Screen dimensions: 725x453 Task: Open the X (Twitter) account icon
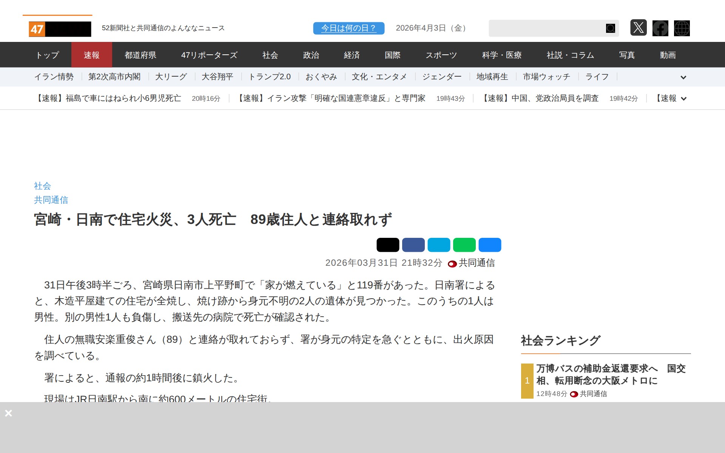(638, 28)
